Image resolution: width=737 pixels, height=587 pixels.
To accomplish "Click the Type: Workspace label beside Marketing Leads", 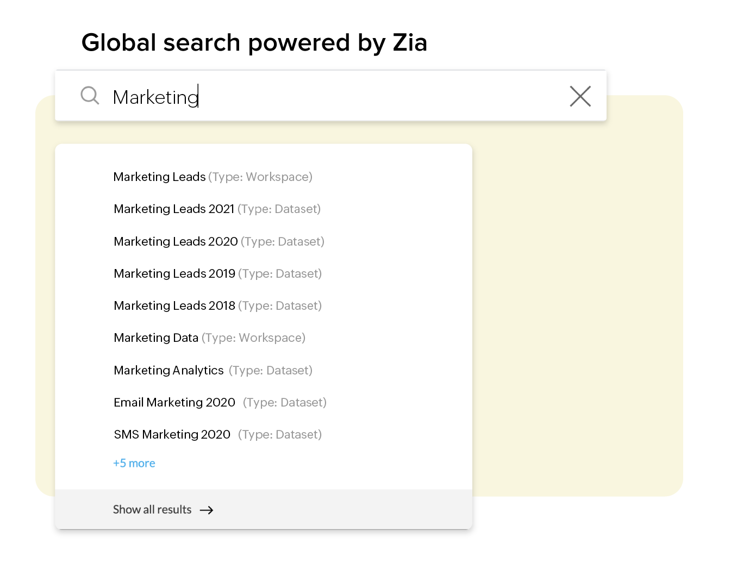I will point(260,177).
